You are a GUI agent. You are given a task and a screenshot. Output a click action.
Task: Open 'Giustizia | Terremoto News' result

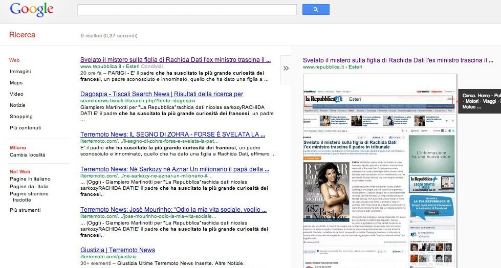(x=118, y=250)
